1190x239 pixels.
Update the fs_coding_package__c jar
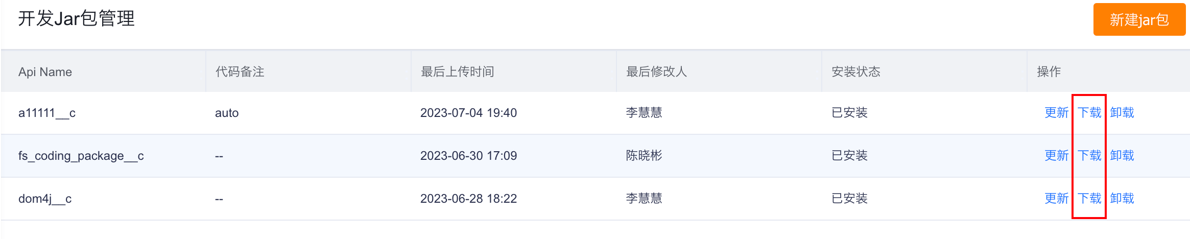tap(1056, 156)
